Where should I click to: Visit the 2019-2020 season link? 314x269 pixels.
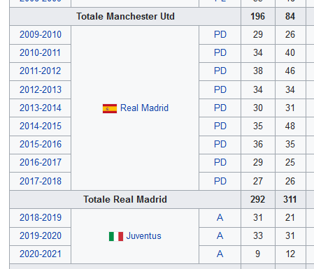41,235
